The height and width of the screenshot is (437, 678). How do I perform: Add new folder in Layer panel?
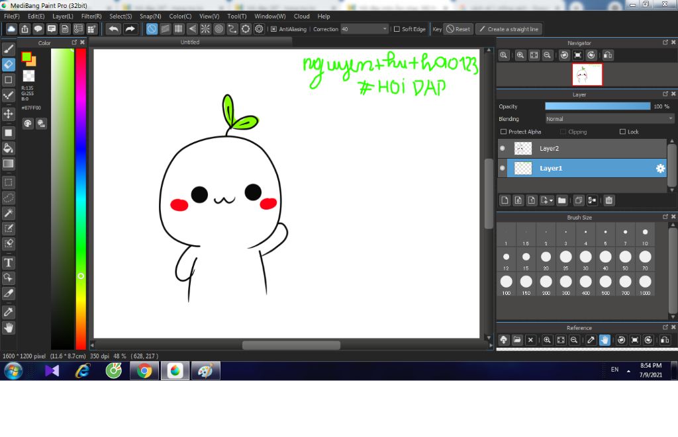[561, 200]
